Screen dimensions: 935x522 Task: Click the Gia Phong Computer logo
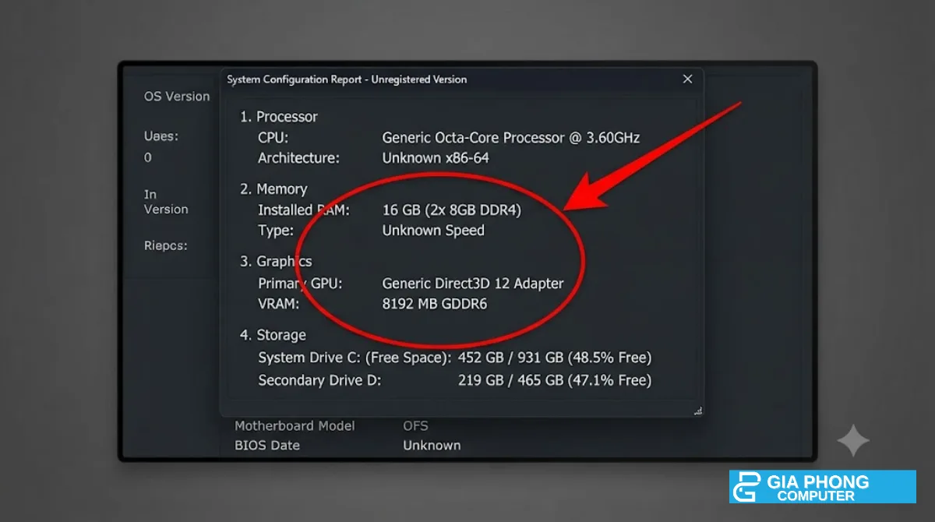(x=823, y=487)
